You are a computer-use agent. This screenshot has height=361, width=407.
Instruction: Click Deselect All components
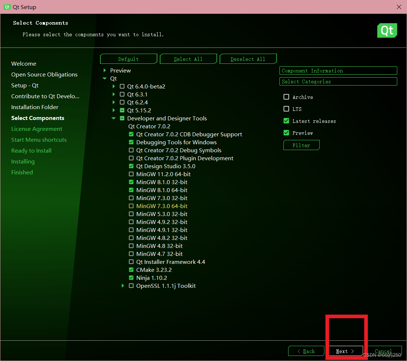[248, 59]
